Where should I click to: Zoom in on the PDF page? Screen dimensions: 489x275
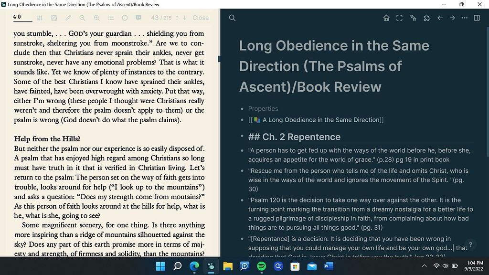(x=96, y=18)
